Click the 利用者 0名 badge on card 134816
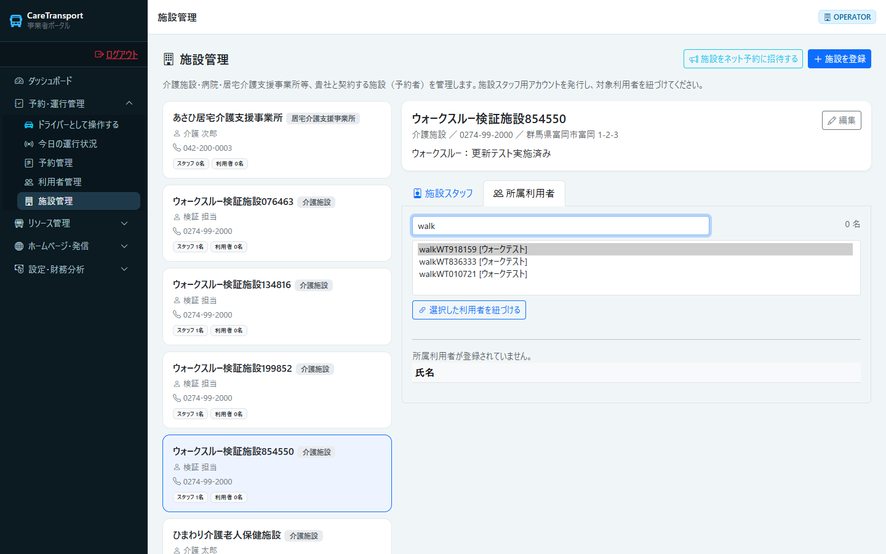 (229, 331)
